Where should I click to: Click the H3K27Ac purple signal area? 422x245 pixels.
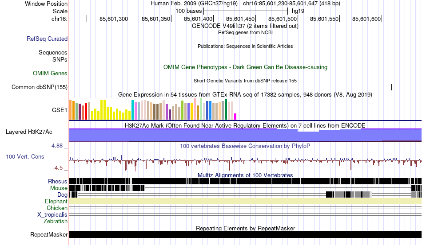(x=246, y=135)
